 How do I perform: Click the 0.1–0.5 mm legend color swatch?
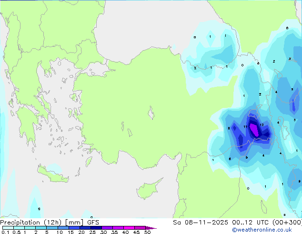coord(8,228)
